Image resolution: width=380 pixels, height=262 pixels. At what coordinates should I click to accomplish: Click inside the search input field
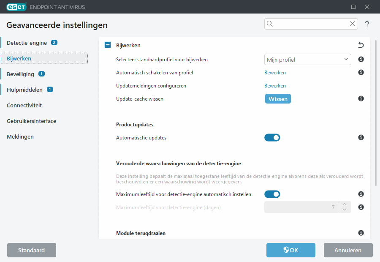click(x=308, y=24)
